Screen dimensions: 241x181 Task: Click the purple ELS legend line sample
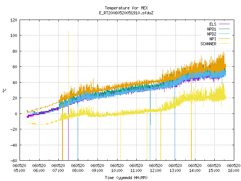click(224, 24)
